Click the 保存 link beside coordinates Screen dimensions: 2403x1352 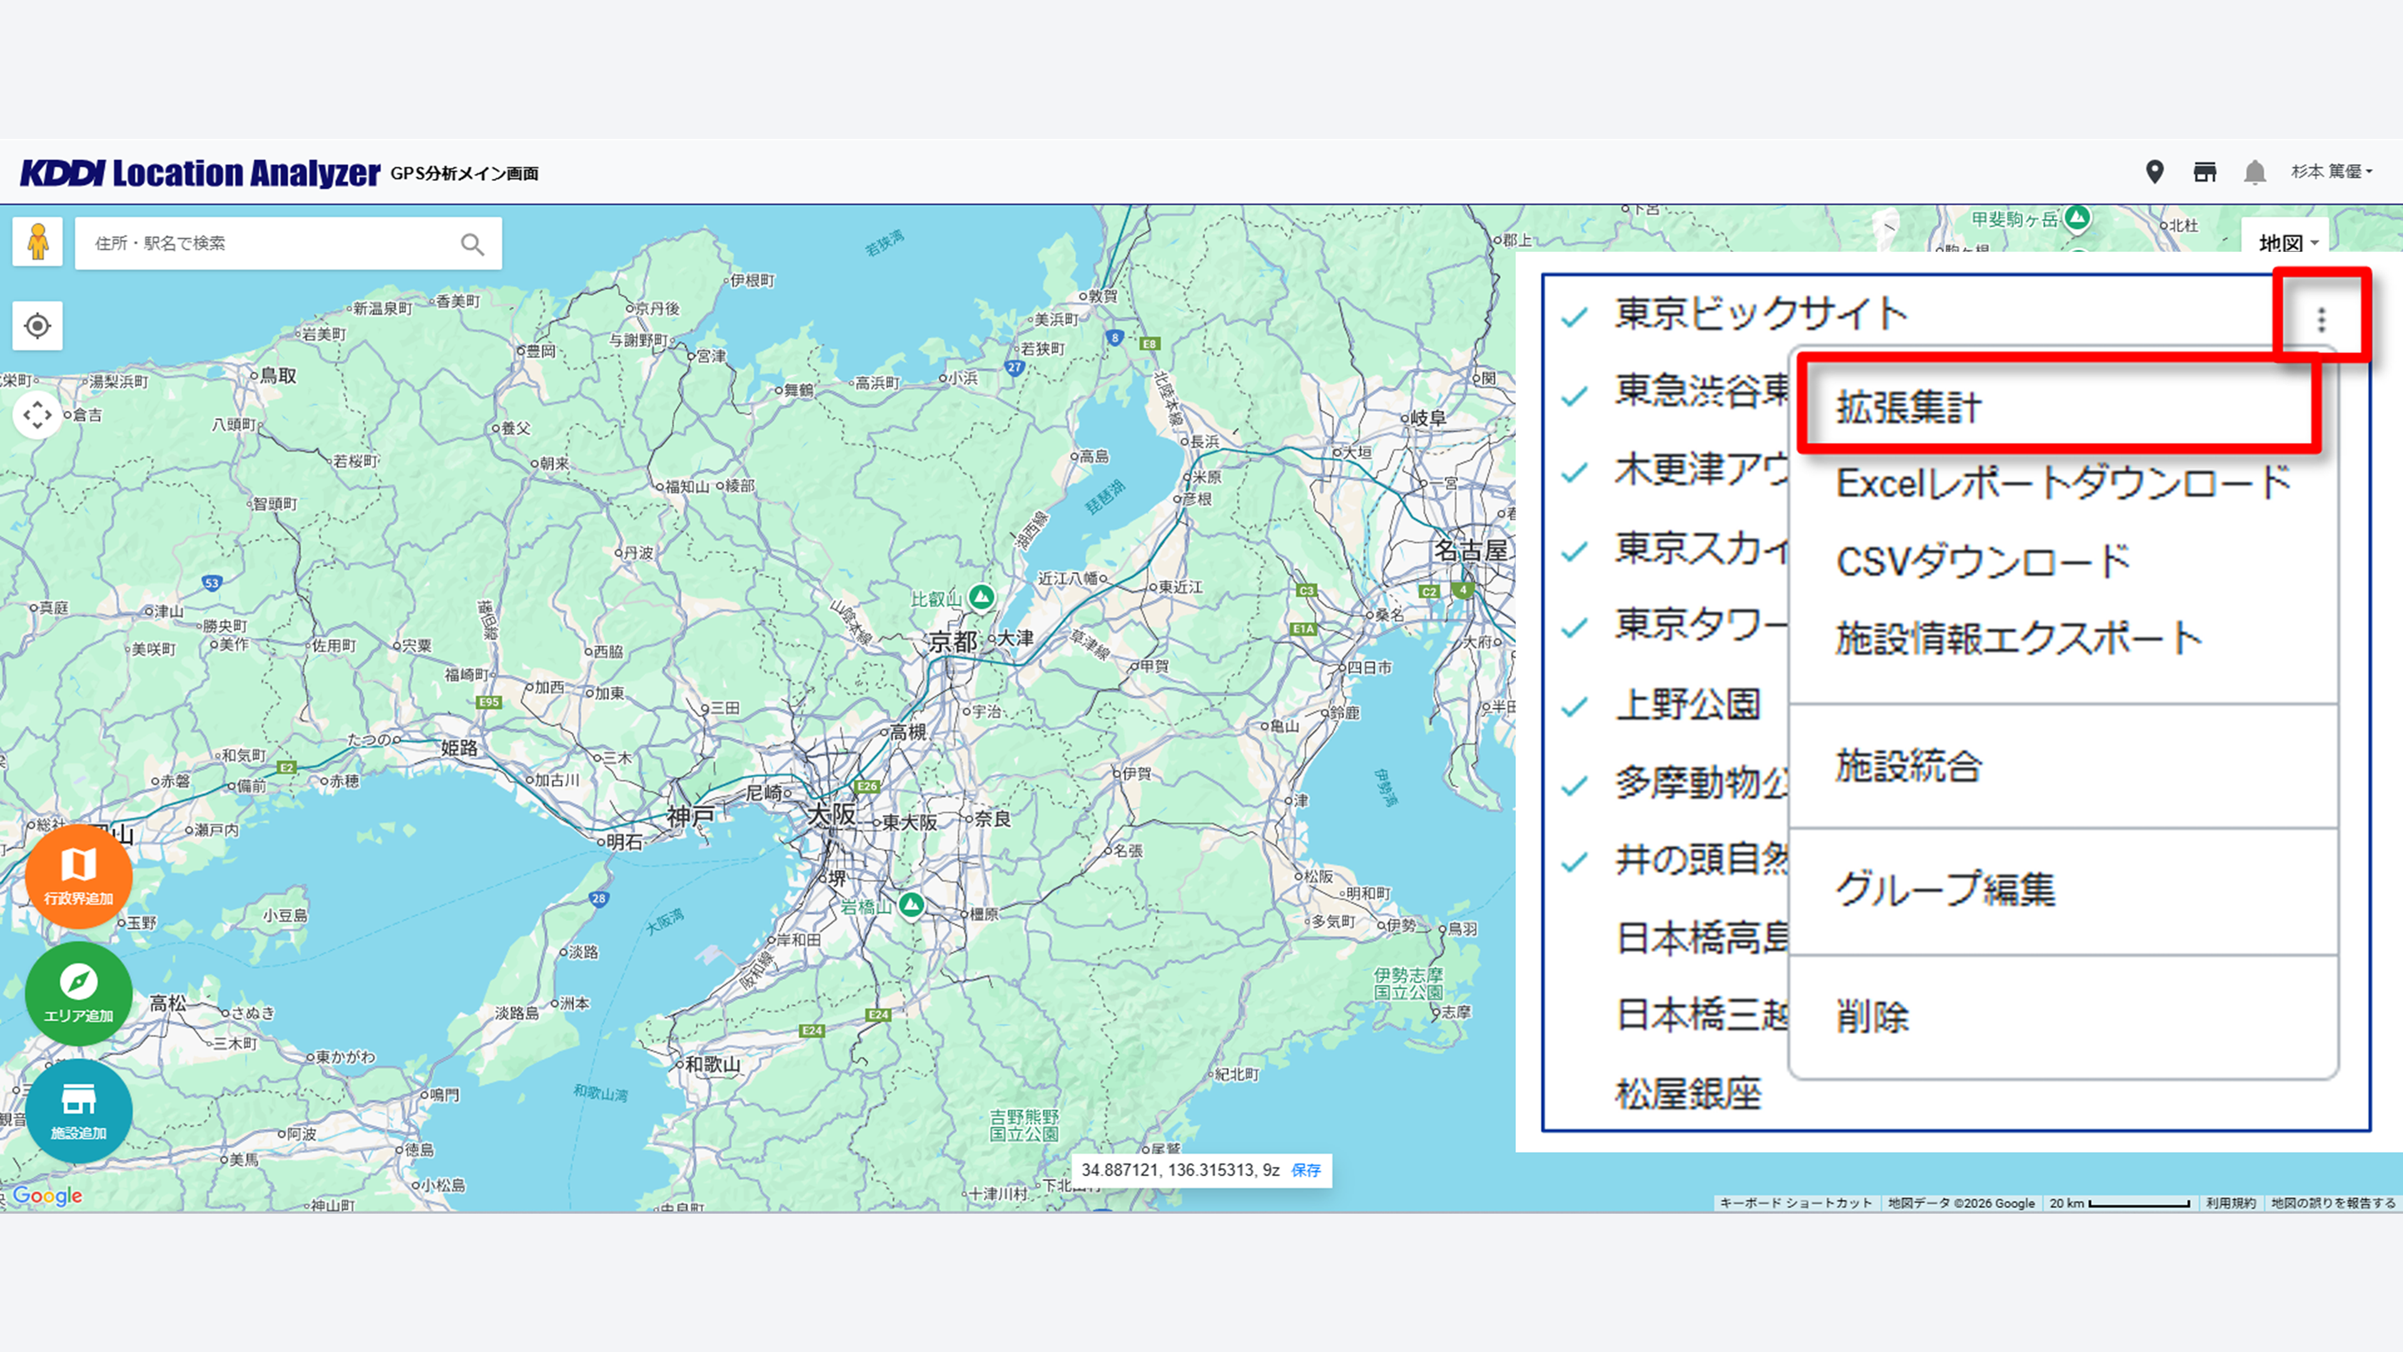pos(1306,1170)
